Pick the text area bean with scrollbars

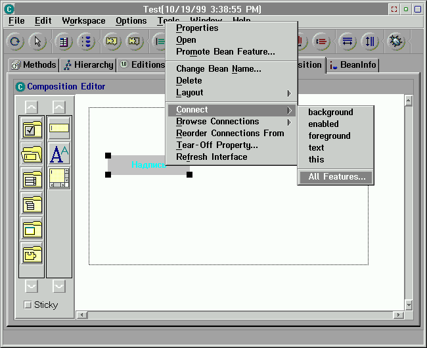pos(59,178)
